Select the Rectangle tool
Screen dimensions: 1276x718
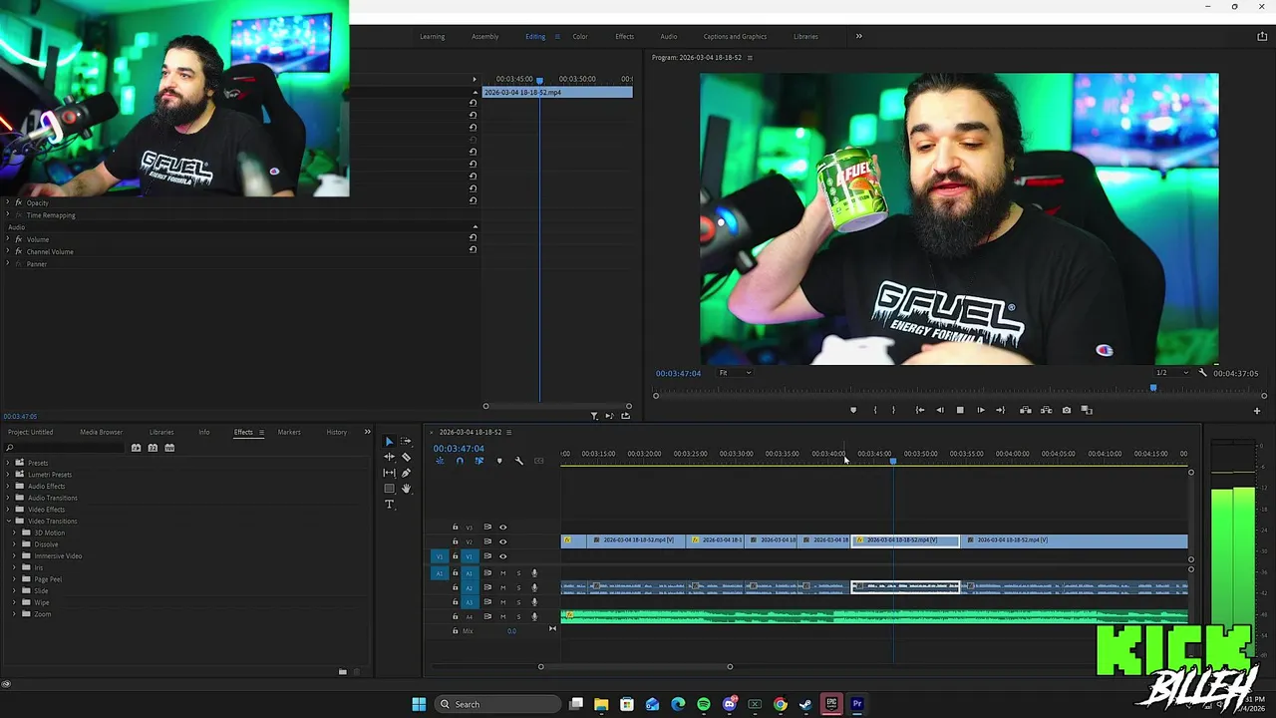point(389,489)
